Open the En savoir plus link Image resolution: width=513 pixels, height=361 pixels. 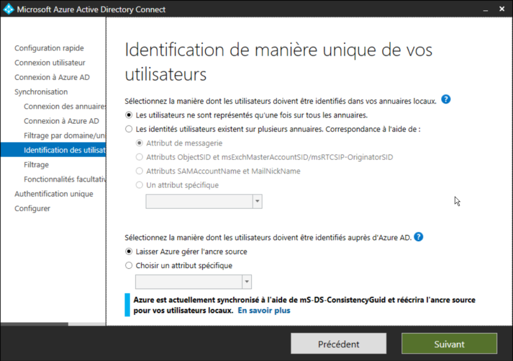click(x=264, y=310)
